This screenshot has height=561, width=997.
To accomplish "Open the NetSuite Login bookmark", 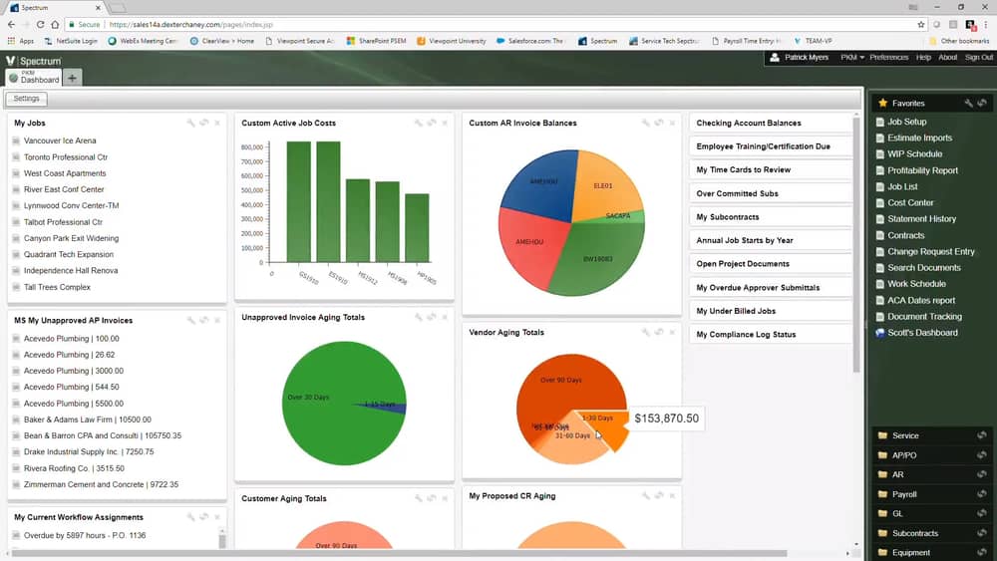I will click(x=71, y=41).
